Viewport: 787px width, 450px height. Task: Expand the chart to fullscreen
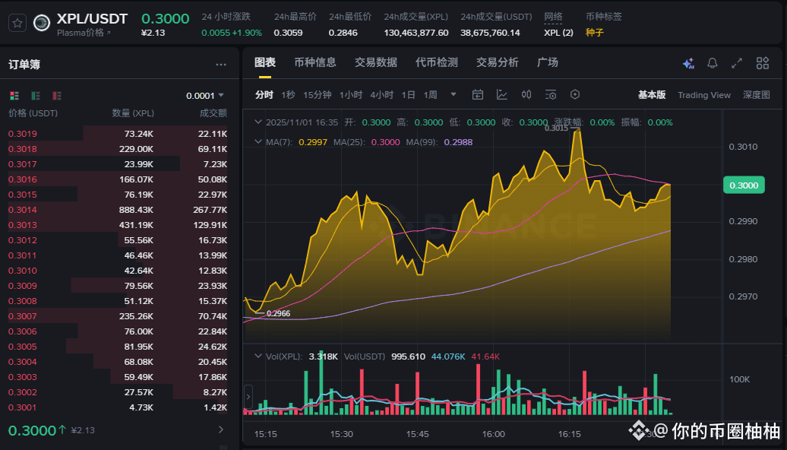(x=737, y=63)
